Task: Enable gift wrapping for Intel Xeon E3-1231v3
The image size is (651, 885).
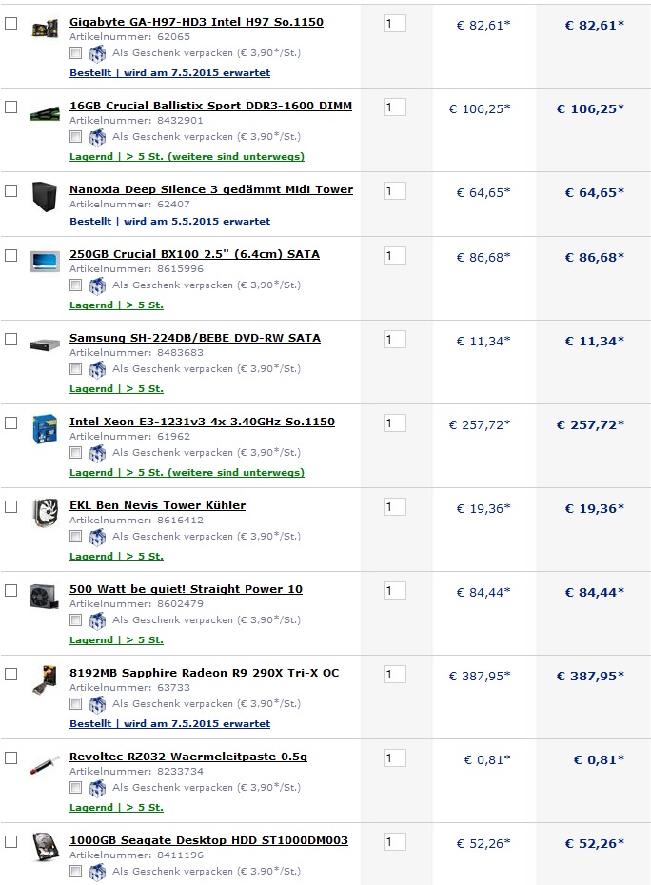Action: coord(75,453)
